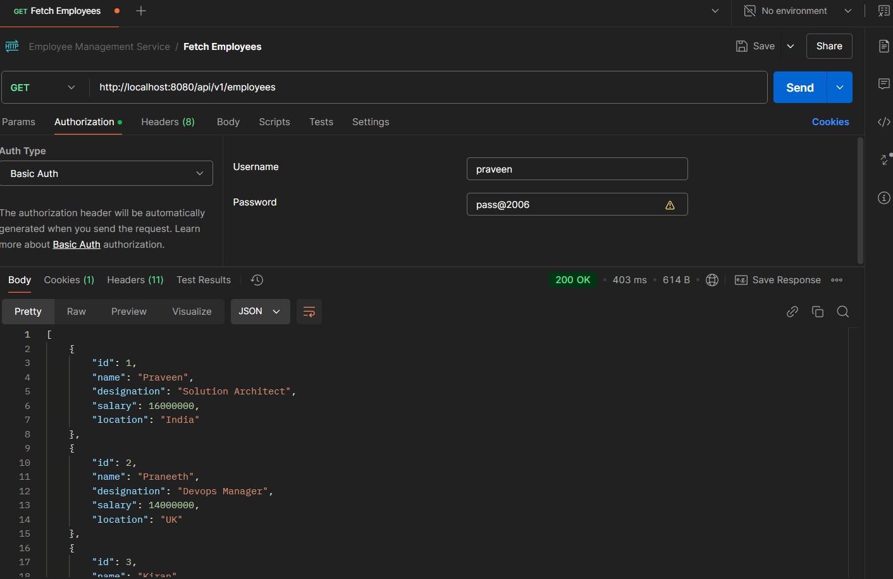Switch response view to Visualize
Image resolution: width=893 pixels, height=579 pixels.
coord(192,312)
